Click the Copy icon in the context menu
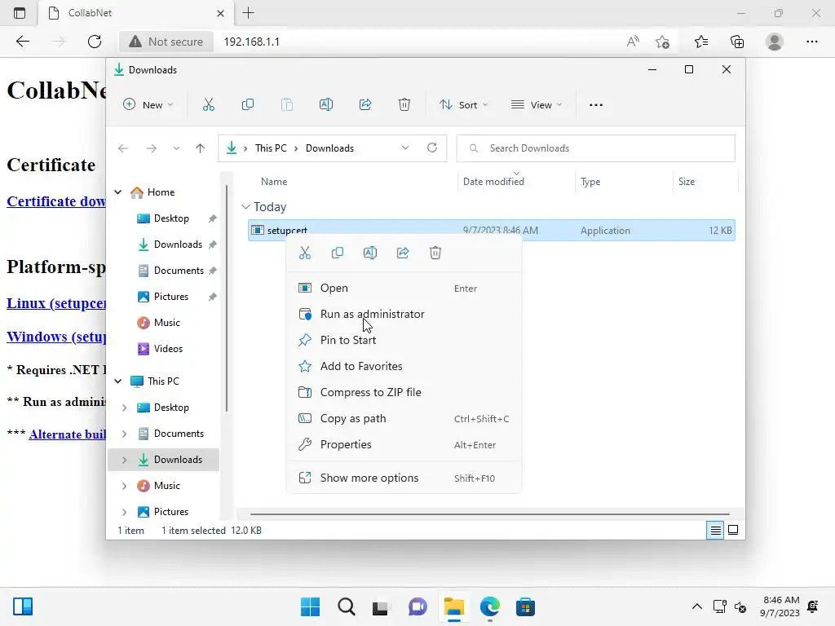Viewport: 835px width, 626px height. tap(337, 253)
